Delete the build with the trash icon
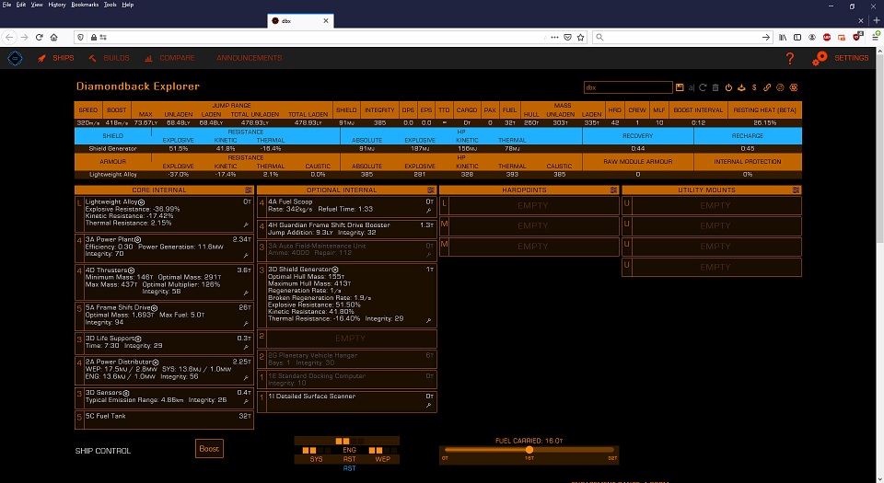Viewport: 884px width, 483px height. 715,87
